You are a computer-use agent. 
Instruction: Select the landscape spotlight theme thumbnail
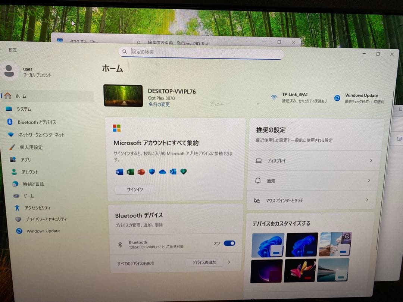pyautogui.click(x=335, y=244)
